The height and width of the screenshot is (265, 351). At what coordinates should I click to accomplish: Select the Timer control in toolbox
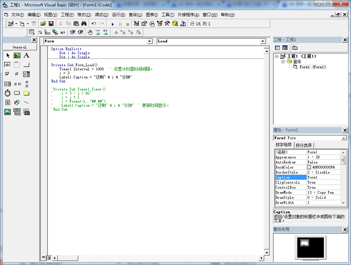click(7, 93)
